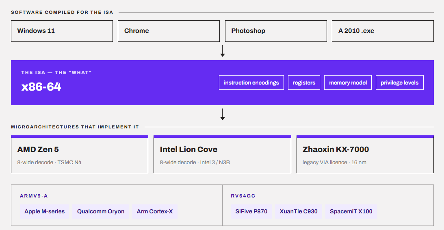Select the 'memory model' tag
This screenshot has height=230, width=444.
(348, 82)
